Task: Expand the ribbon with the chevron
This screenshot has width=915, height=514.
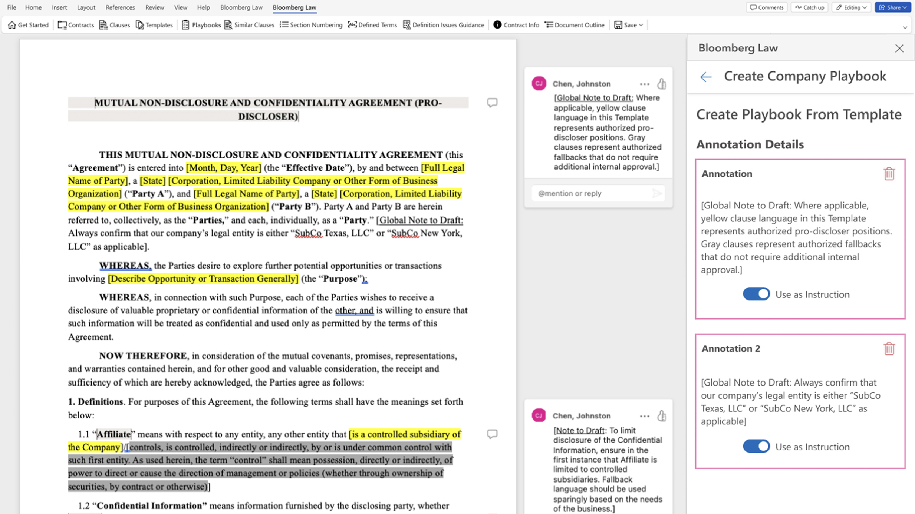Action: (x=905, y=27)
